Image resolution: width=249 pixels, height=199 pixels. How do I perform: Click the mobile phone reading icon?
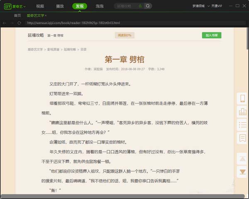[242, 98]
